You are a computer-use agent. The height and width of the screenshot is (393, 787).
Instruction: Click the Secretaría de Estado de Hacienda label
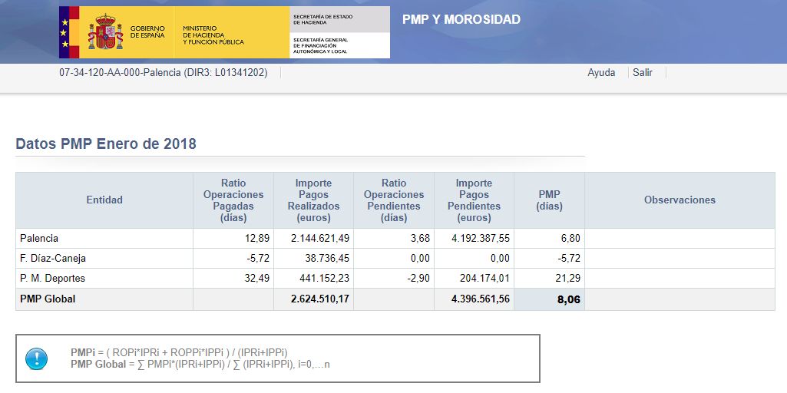(321, 19)
